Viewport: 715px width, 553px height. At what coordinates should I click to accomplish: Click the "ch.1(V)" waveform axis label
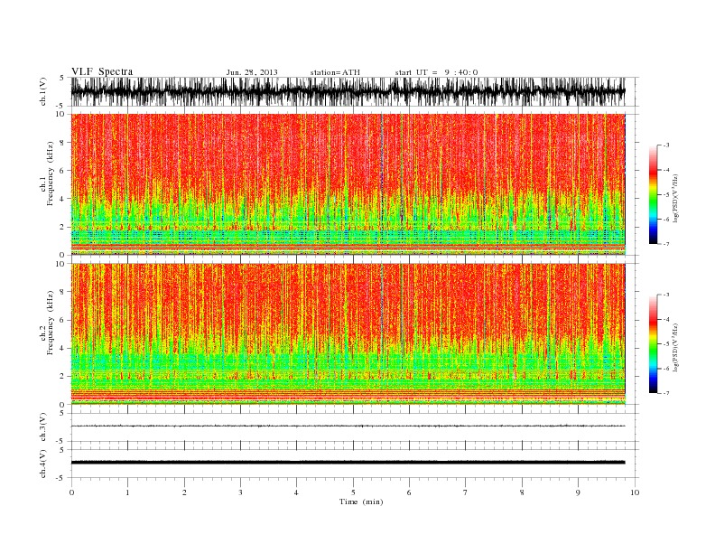pos(43,91)
